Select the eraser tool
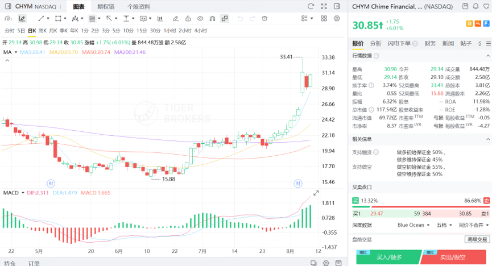The height and width of the screenshot is (266, 492). tap(176, 19)
